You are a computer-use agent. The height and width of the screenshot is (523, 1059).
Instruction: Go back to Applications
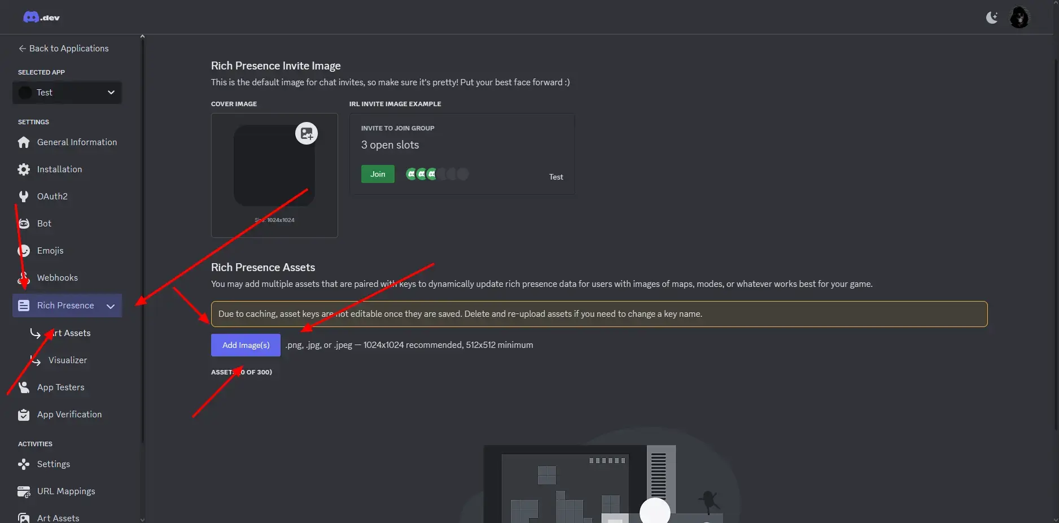(63, 49)
